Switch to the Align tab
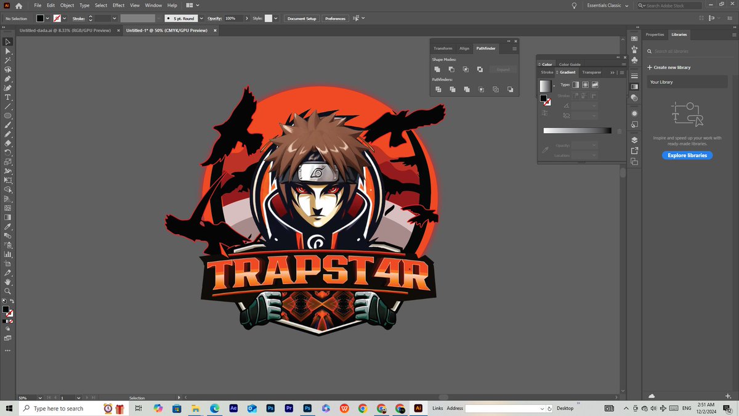 tap(464, 48)
